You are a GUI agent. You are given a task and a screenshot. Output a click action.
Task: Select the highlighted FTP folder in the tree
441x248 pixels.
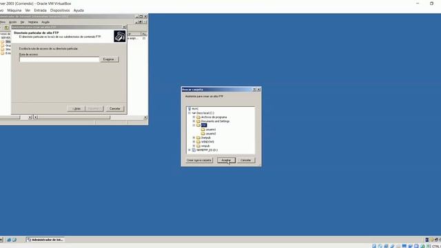(x=204, y=125)
